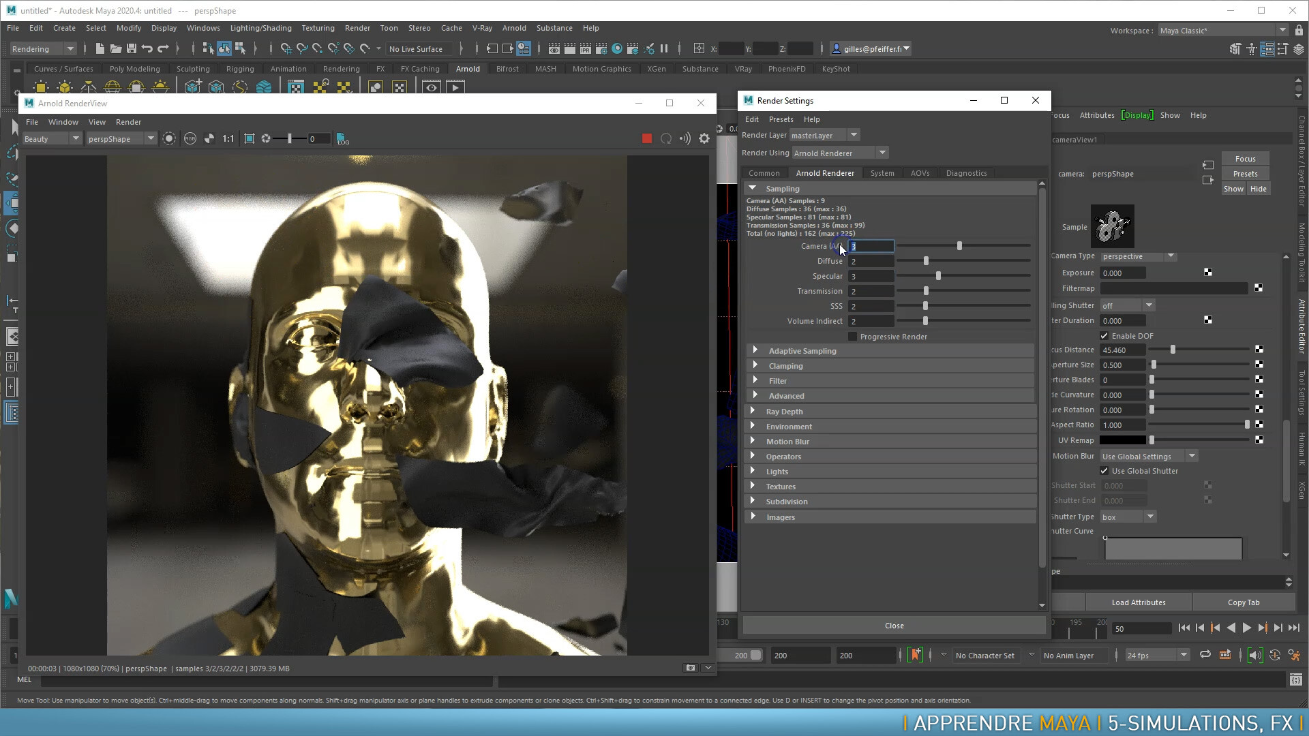The image size is (1309, 736).
Task: Open the IPR render icon in the status line
Action: 585,48
